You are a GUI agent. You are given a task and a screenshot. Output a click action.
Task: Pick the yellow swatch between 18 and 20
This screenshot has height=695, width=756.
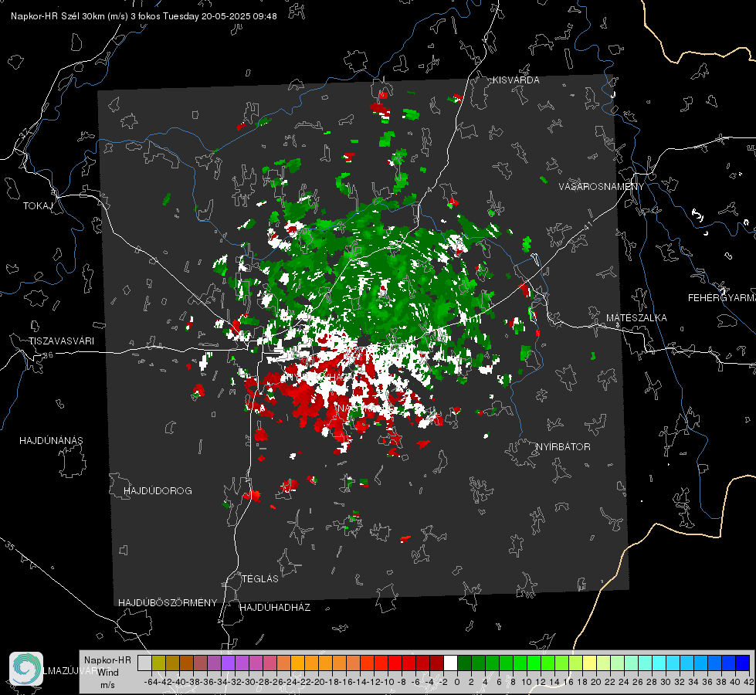590,663
